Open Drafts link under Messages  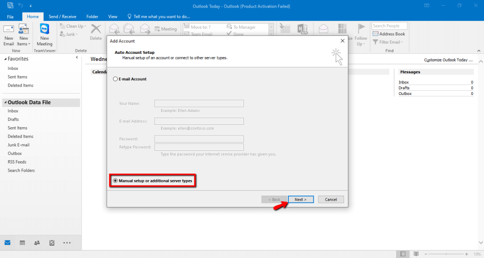pos(404,88)
